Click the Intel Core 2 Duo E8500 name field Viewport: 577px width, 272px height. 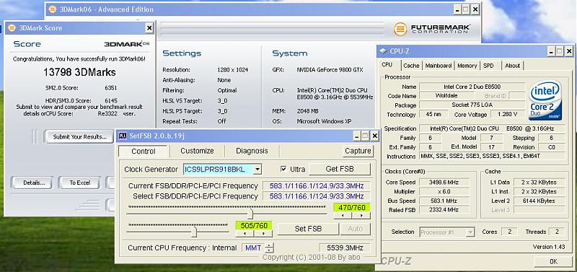point(472,87)
